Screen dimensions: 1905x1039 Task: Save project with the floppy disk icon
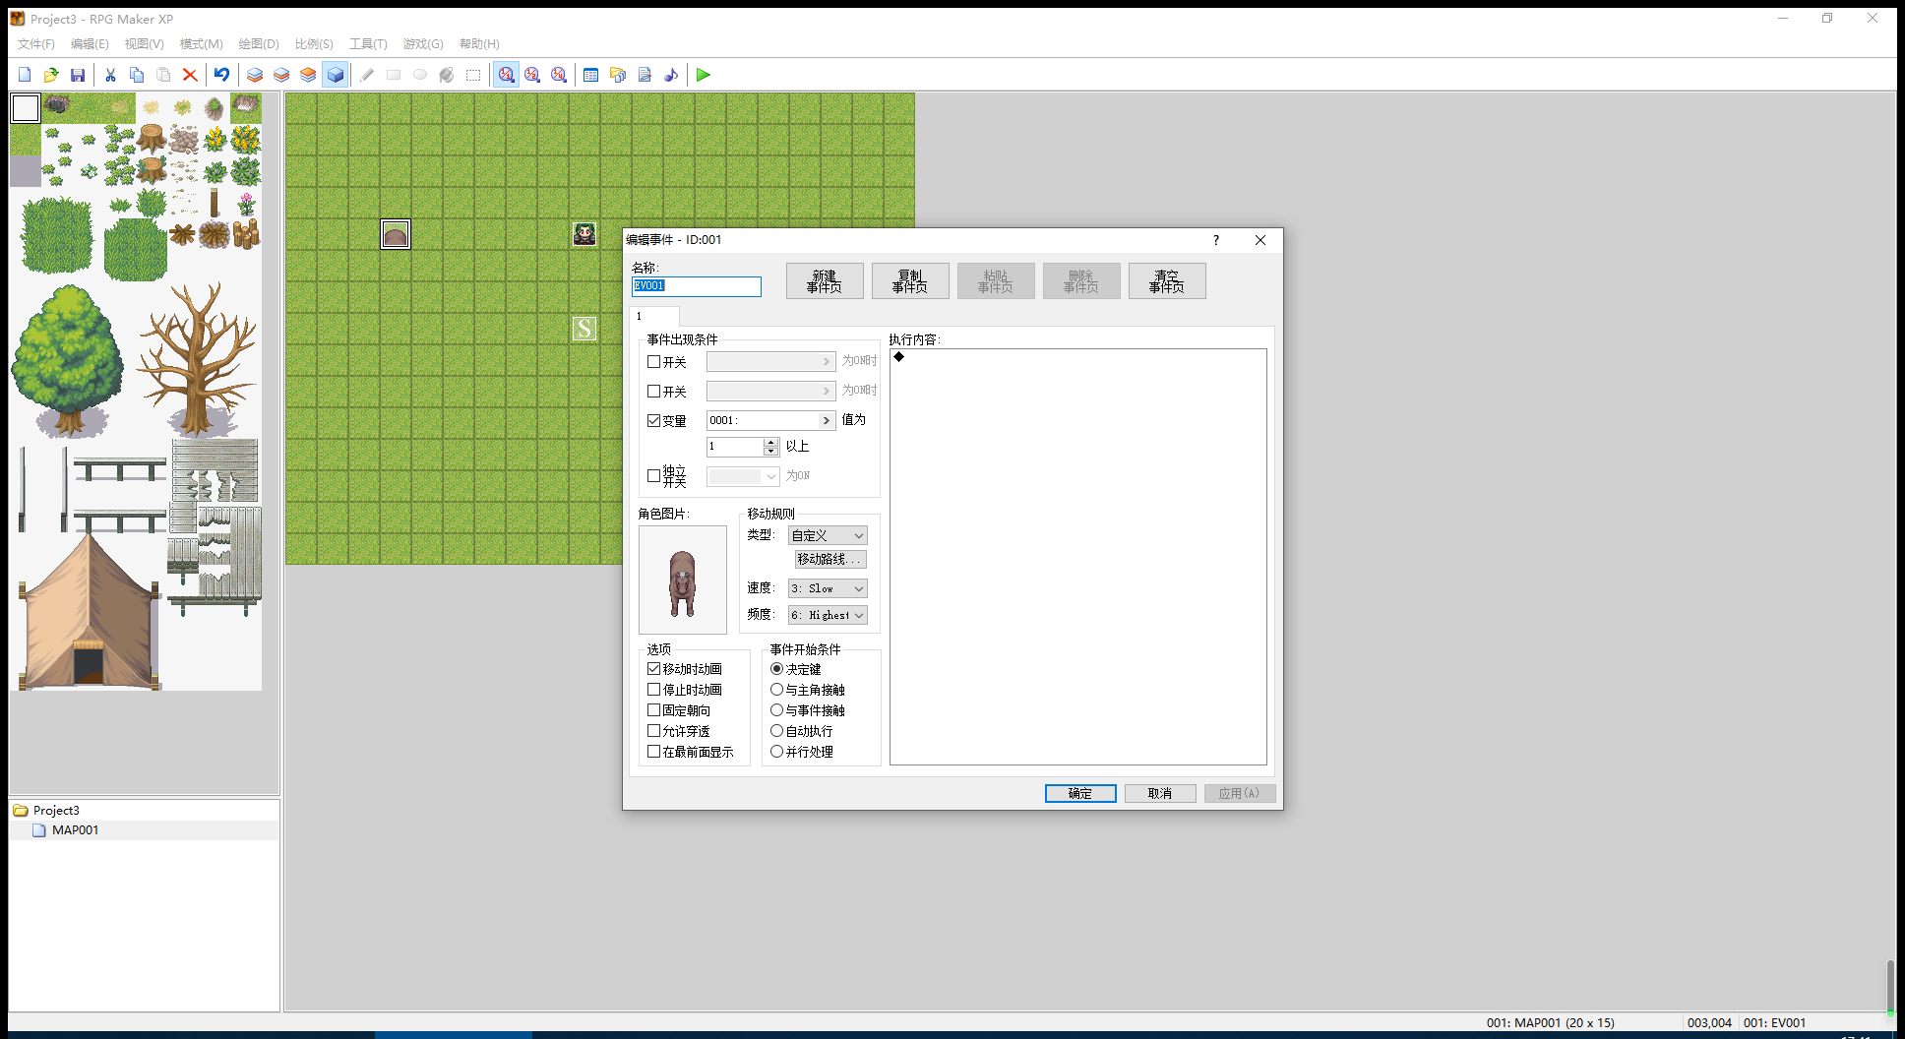(78, 75)
